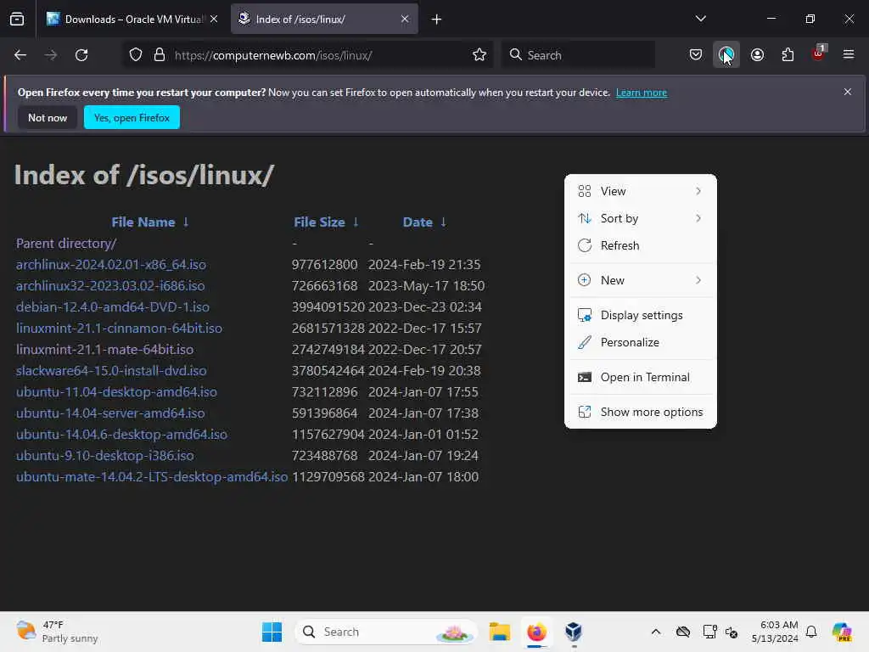Choose Refresh from the context menu
This screenshot has width=869, height=652.
640,245
